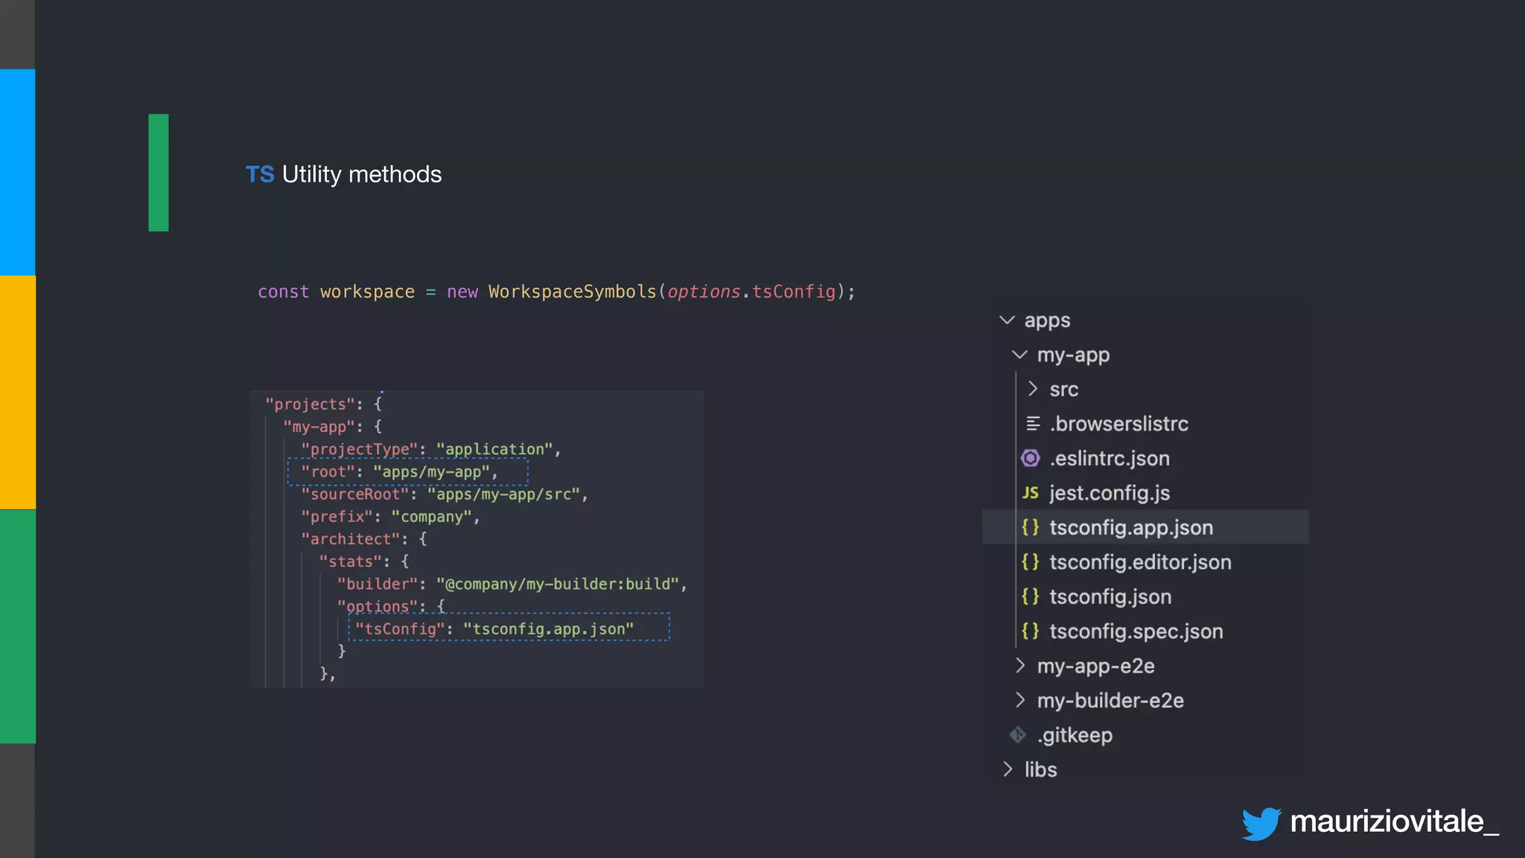
Task: Collapse the my-app folder chevron
Action: [x=1019, y=355]
